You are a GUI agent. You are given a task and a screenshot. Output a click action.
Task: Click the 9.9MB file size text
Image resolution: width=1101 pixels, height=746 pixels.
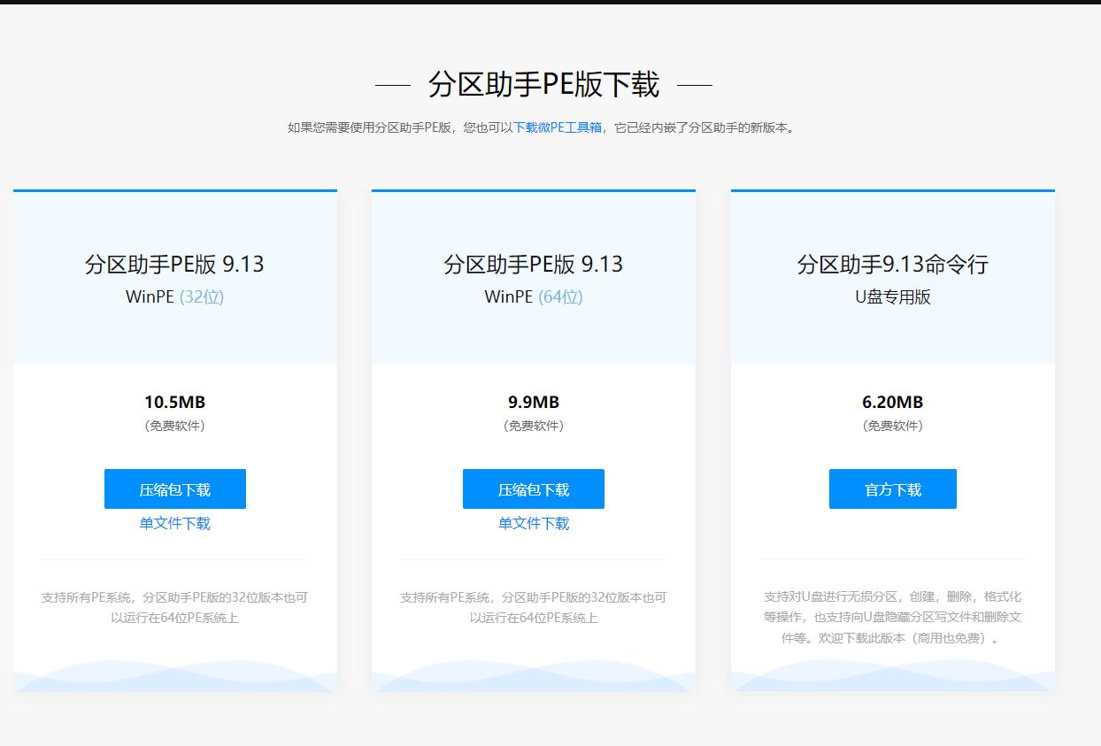click(533, 401)
